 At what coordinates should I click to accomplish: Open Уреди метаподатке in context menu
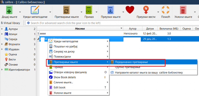point(79,41)
